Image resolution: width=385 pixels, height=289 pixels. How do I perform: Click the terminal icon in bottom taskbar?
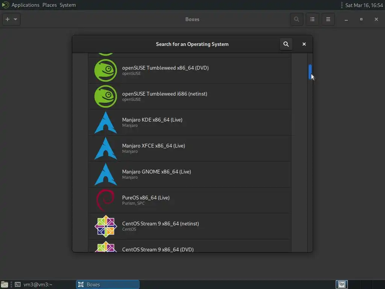(17, 284)
